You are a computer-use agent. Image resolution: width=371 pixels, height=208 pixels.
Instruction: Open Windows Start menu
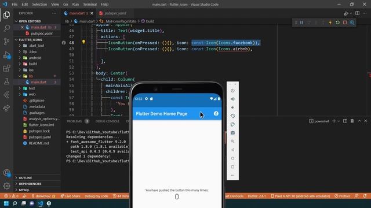click(x=6, y=203)
